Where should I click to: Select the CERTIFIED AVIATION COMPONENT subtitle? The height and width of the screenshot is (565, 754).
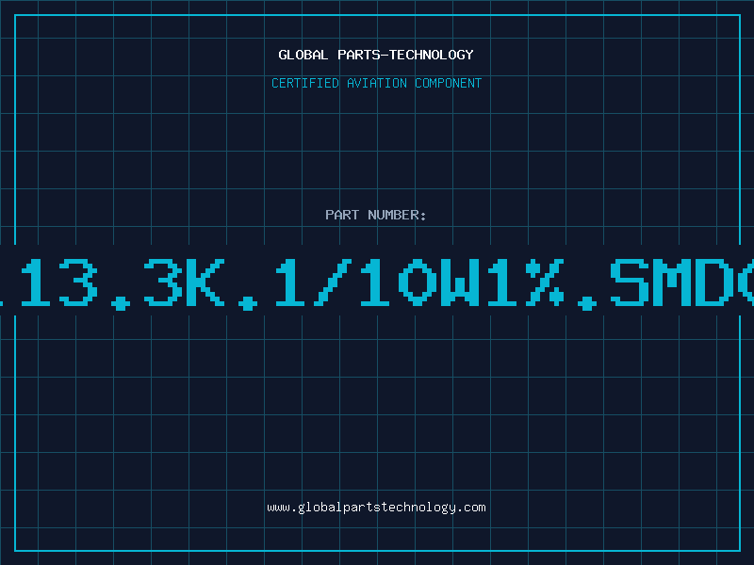pyautogui.click(x=376, y=83)
